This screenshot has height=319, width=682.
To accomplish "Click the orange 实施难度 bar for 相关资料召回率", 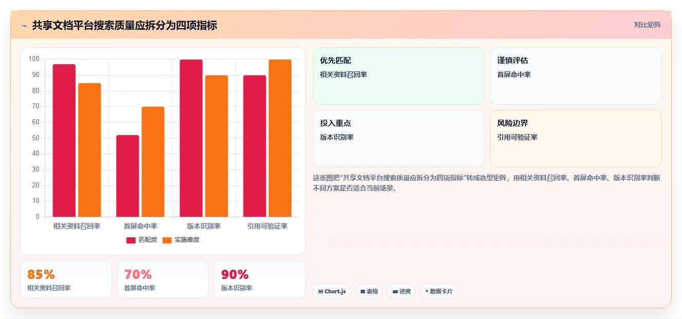I will pos(89,150).
